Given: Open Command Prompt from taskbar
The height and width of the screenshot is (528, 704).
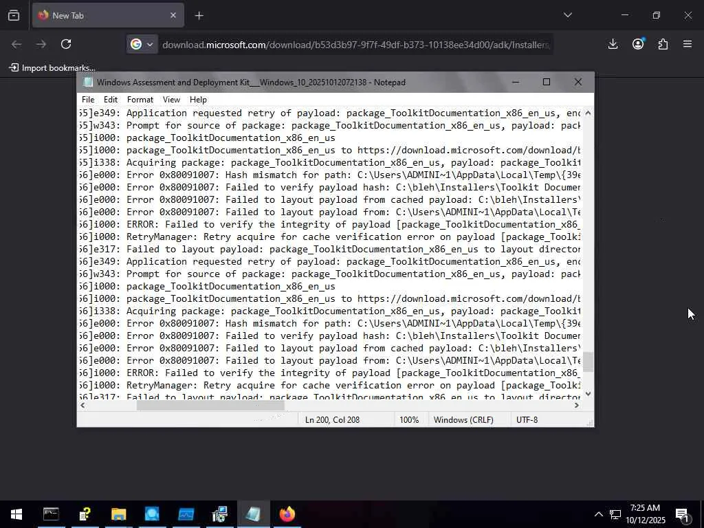Looking at the screenshot, I should click(51, 514).
